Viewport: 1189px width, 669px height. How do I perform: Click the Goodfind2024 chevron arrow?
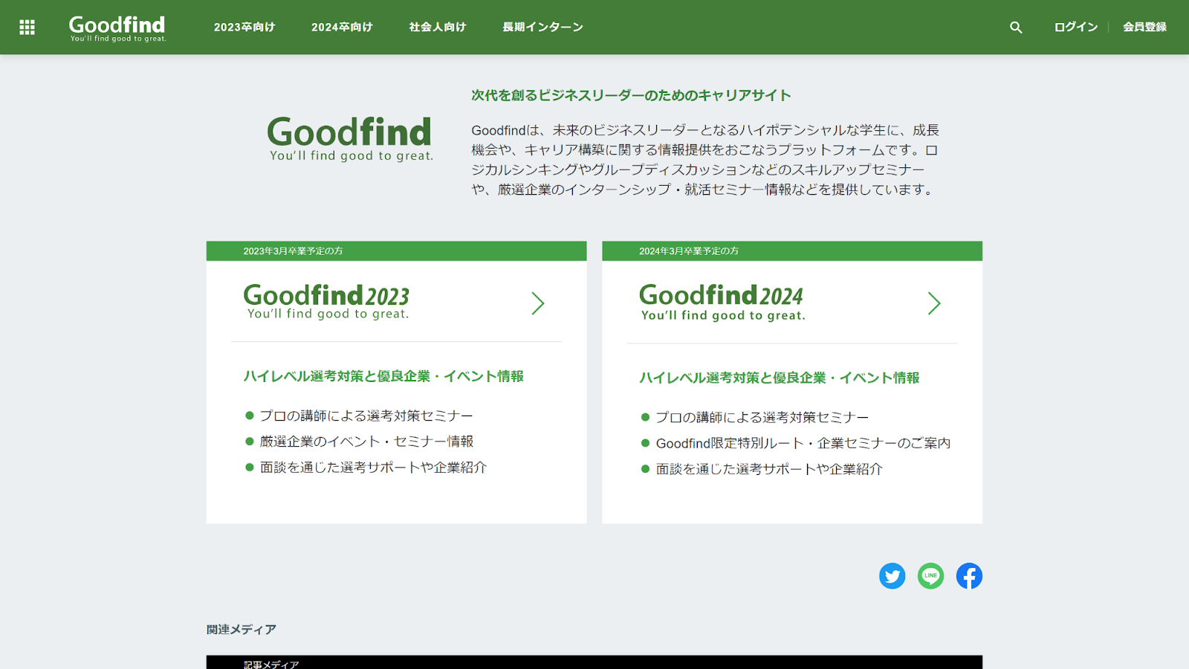(x=934, y=303)
